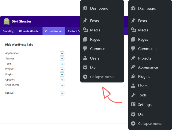Click Tools wrench icon in full menu

click(133, 95)
